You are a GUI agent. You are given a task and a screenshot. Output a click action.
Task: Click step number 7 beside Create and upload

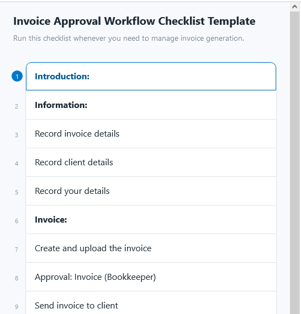[x=17, y=250]
